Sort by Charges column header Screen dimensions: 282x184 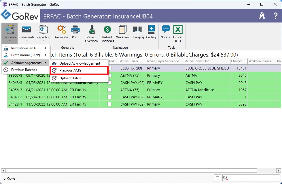[239, 61]
